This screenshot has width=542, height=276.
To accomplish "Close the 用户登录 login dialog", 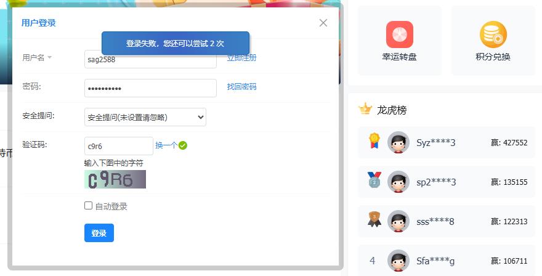I will [x=323, y=23].
